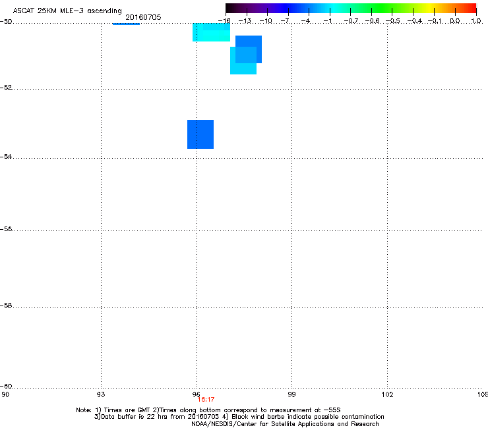Click the NOAA/NESDIS credit line

pos(285,424)
